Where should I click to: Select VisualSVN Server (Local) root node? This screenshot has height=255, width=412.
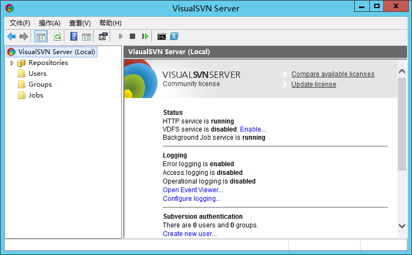click(x=56, y=52)
